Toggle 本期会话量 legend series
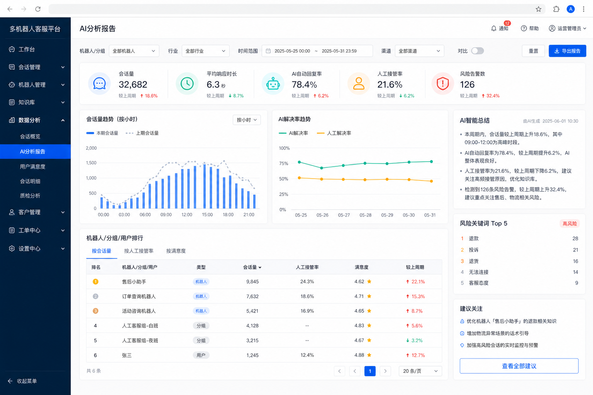Image resolution: width=593 pixels, height=395 pixels. 102,133
